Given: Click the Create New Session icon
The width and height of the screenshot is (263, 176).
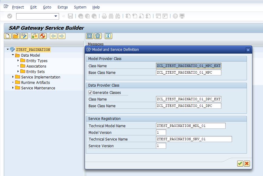Looking at the screenshot, I should [158, 16].
